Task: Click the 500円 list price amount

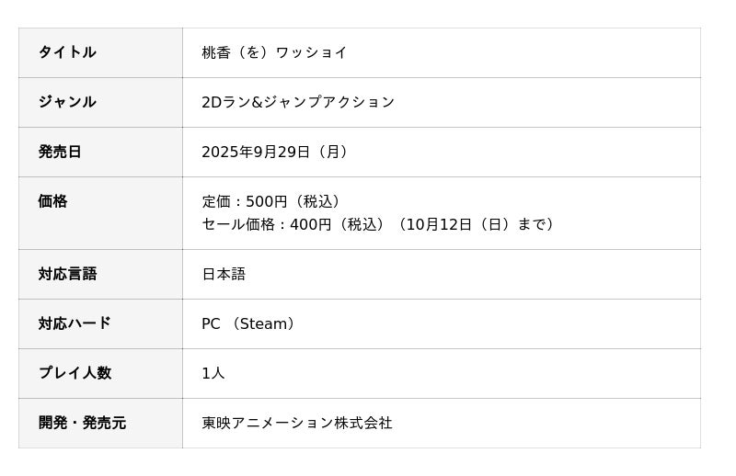Action: 267,201
